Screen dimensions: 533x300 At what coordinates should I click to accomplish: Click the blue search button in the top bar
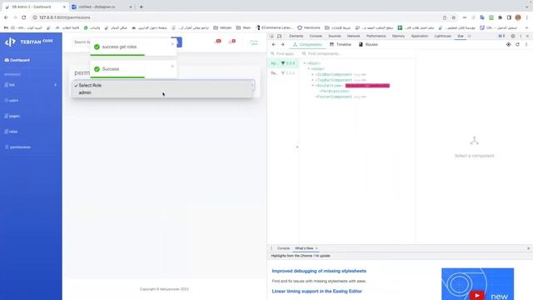click(x=177, y=42)
